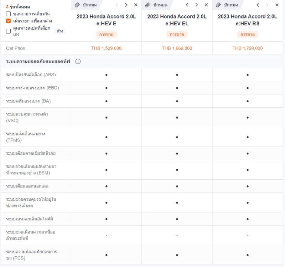
Task: Move e:HEV E column right with arrow
Action: coord(126,5)
